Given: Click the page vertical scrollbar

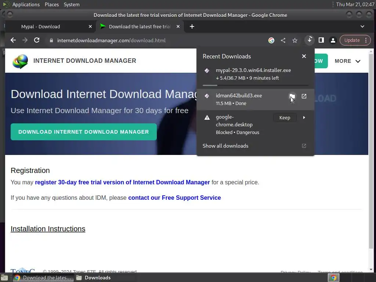Looking at the screenshot, I should pos(371,151).
